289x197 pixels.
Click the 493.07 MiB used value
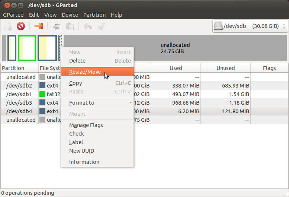pyautogui.click(x=186, y=94)
